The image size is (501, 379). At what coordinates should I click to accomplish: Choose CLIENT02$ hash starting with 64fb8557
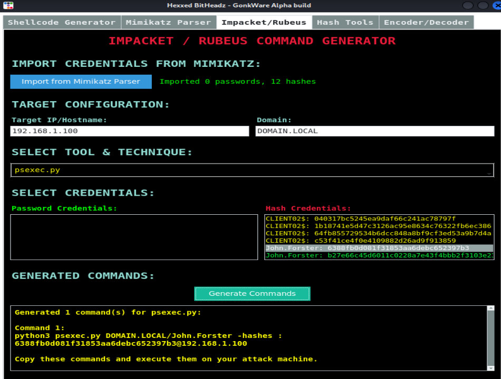point(378,233)
